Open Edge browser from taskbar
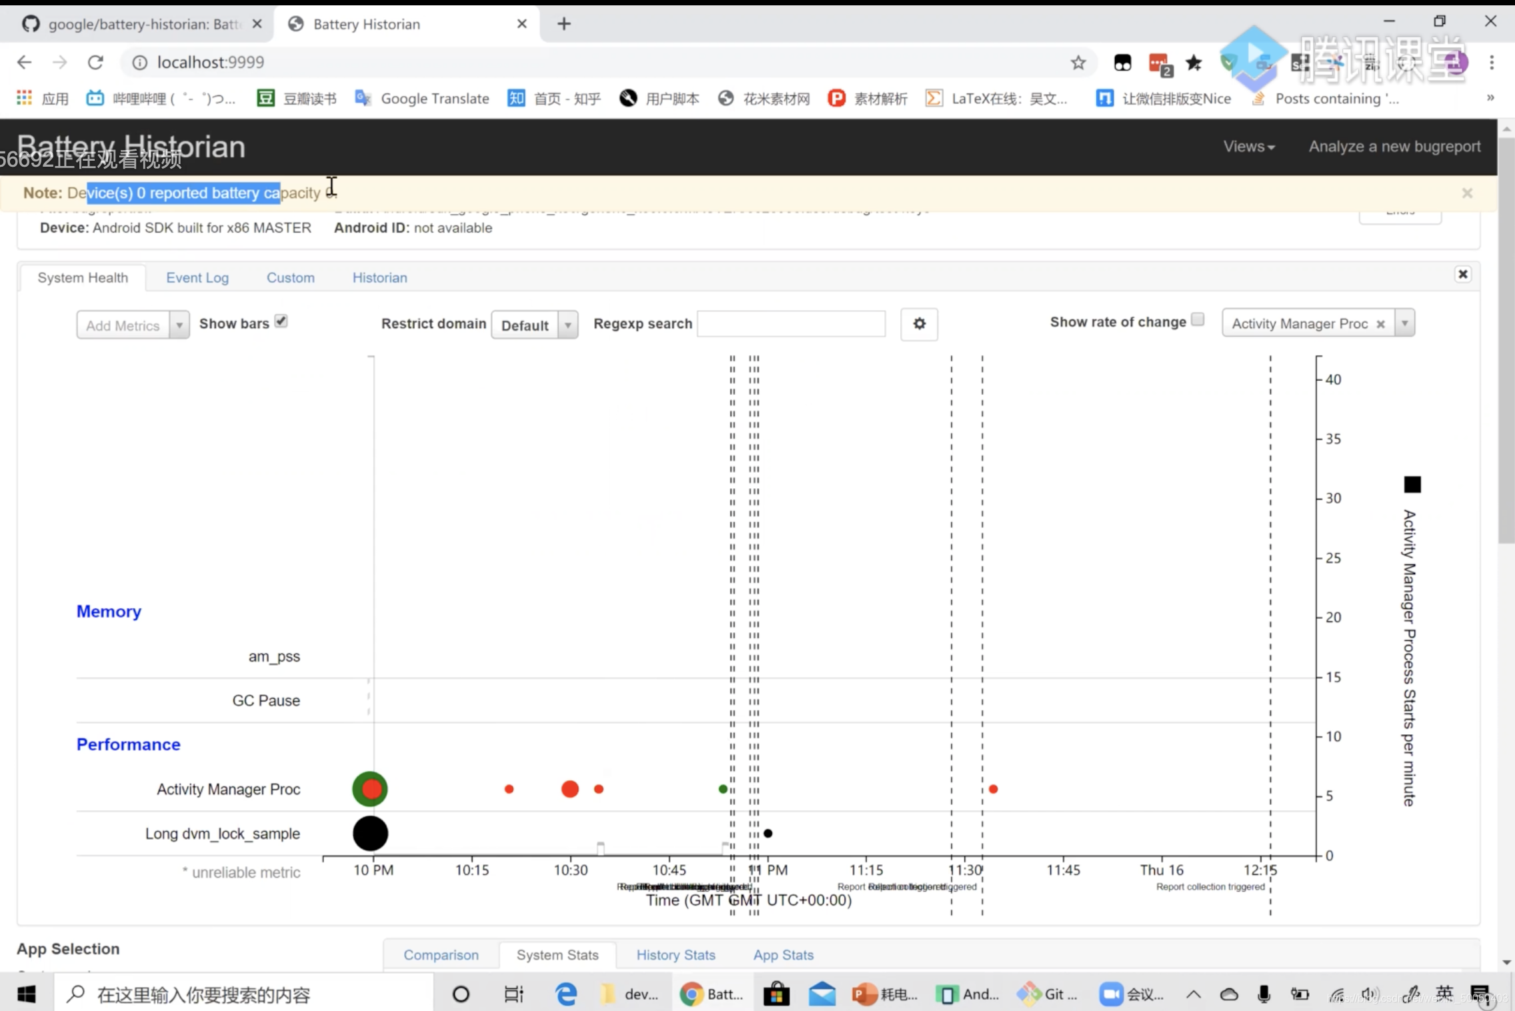 566,994
